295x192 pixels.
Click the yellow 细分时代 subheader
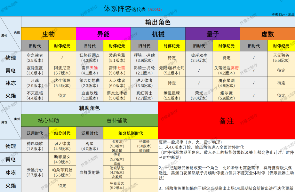(62, 133)
